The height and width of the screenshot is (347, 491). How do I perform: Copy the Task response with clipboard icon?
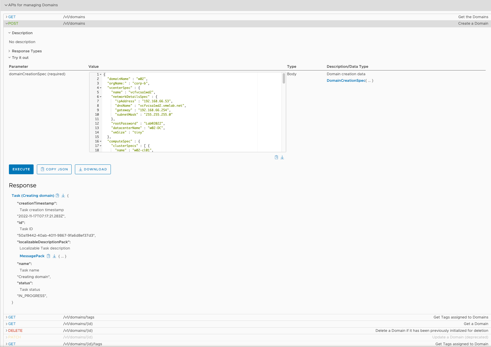click(x=58, y=196)
